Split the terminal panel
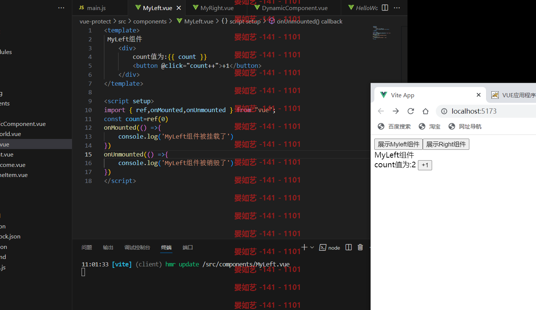The width and height of the screenshot is (536, 310). tap(349, 247)
